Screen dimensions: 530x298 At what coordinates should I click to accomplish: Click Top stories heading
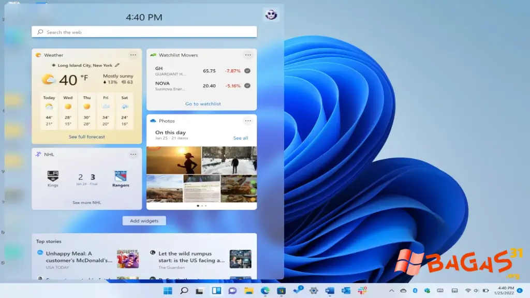pyautogui.click(x=49, y=241)
